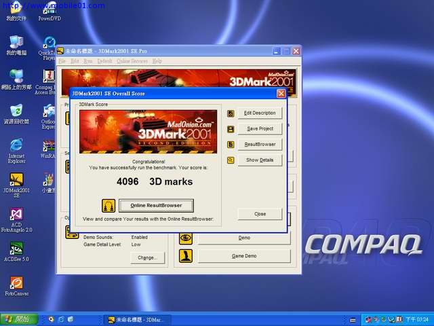
Task: Click the eye icon next to Demo
Action: point(185,238)
